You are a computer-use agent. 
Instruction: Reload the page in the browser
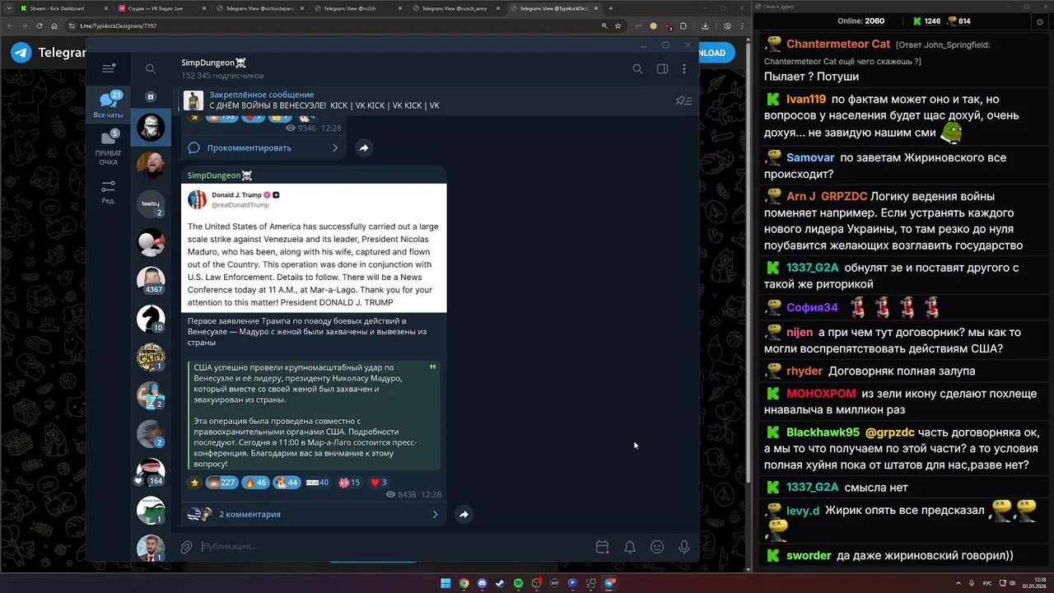(40, 26)
